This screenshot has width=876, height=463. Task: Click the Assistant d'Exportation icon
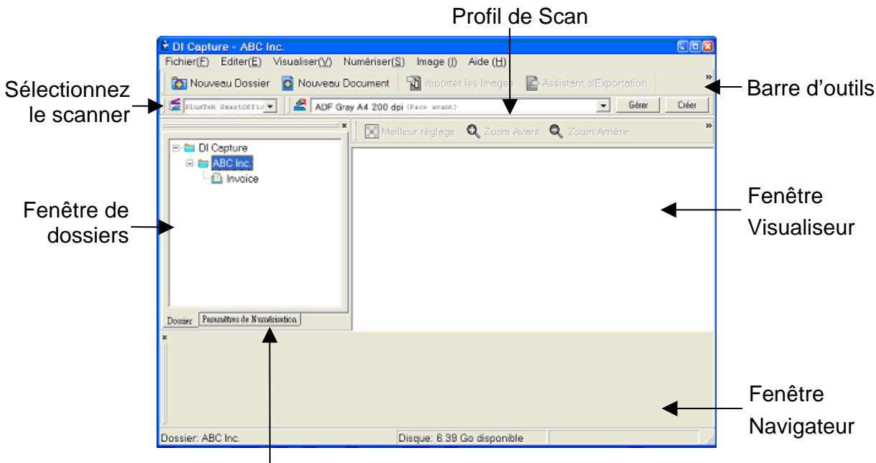[532, 83]
